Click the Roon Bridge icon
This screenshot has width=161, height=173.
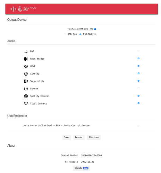26,59
